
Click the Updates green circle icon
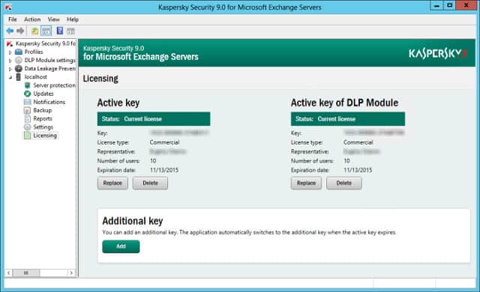(28, 94)
